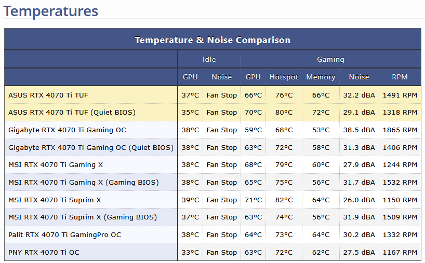Click the RPM column header
Image resolution: width=425 pixels, height=263 pixels.
400,77
